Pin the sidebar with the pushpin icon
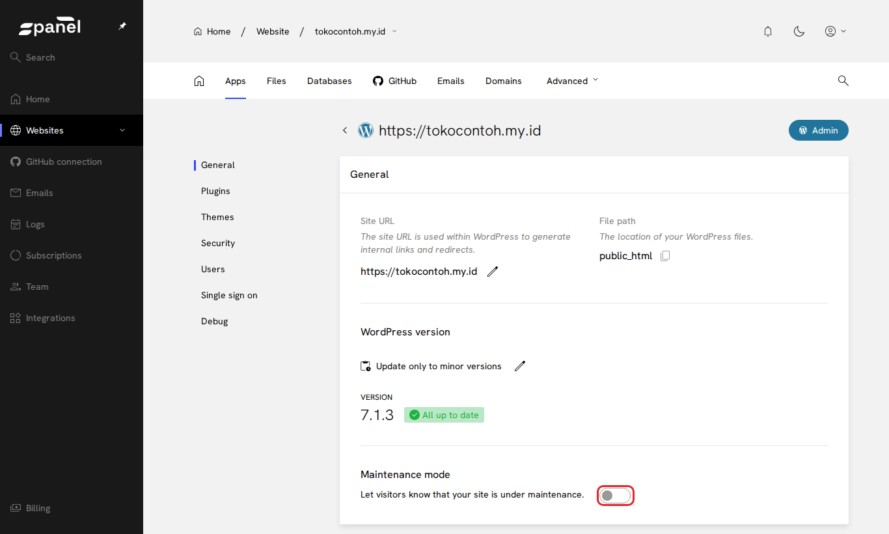Image resolution: width=889 pixels, height=534 pixels. [x=122, y=27]
